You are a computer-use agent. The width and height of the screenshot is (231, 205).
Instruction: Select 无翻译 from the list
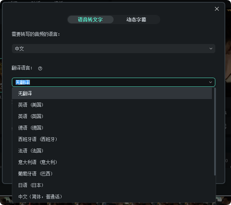coord(112,93)
